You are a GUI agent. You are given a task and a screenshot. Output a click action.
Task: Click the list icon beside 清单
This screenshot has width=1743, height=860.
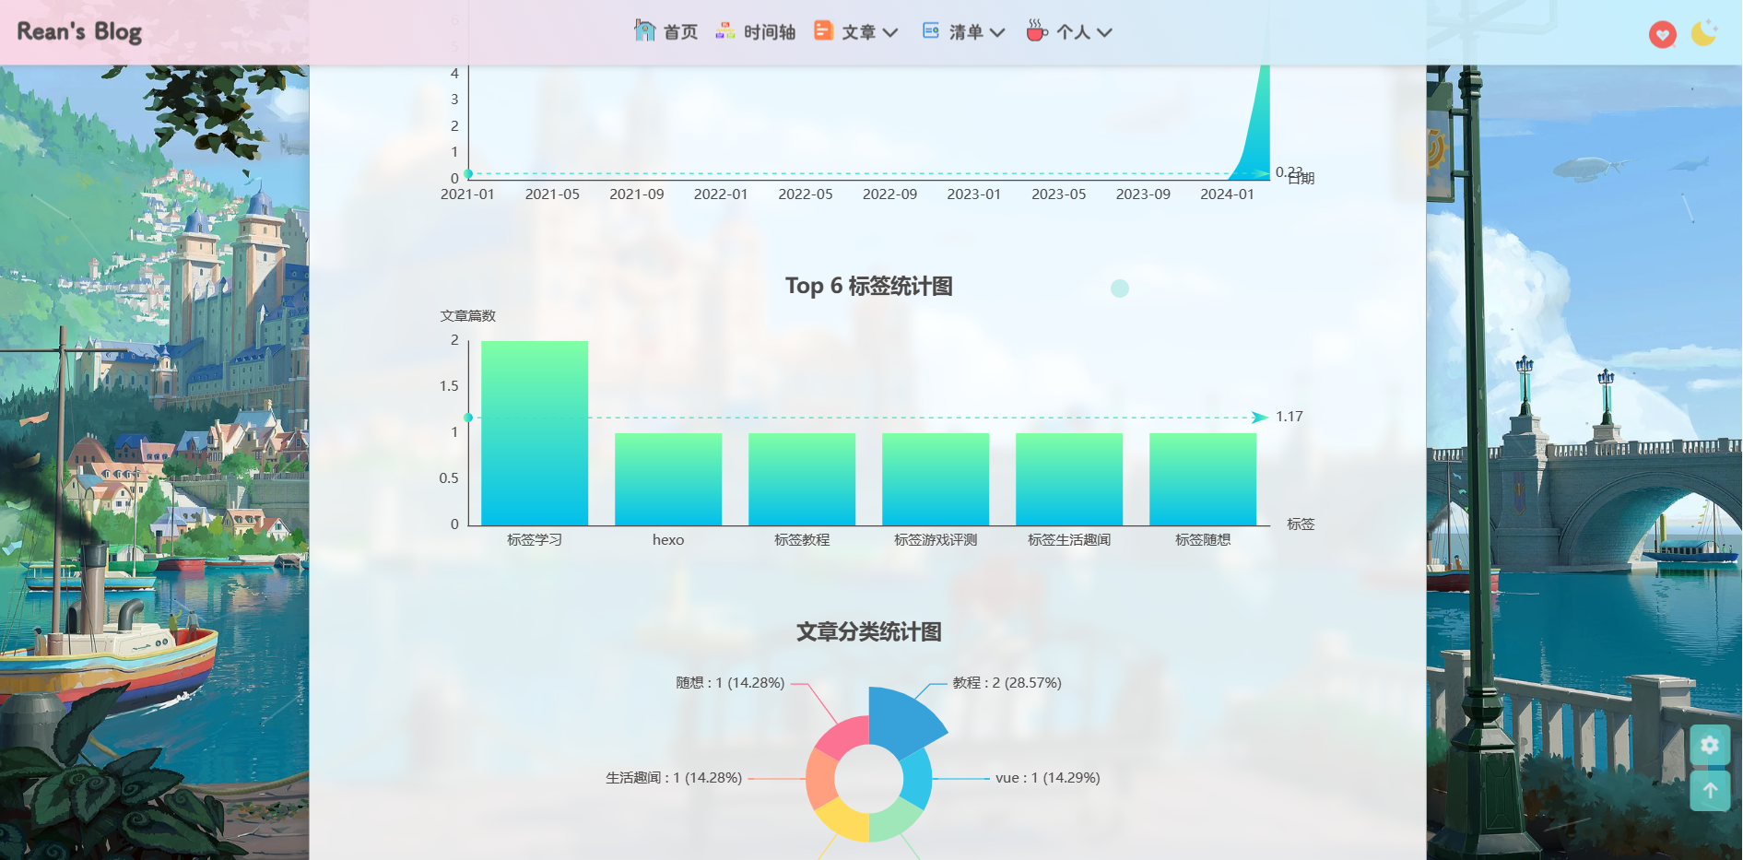pos(931,30)
